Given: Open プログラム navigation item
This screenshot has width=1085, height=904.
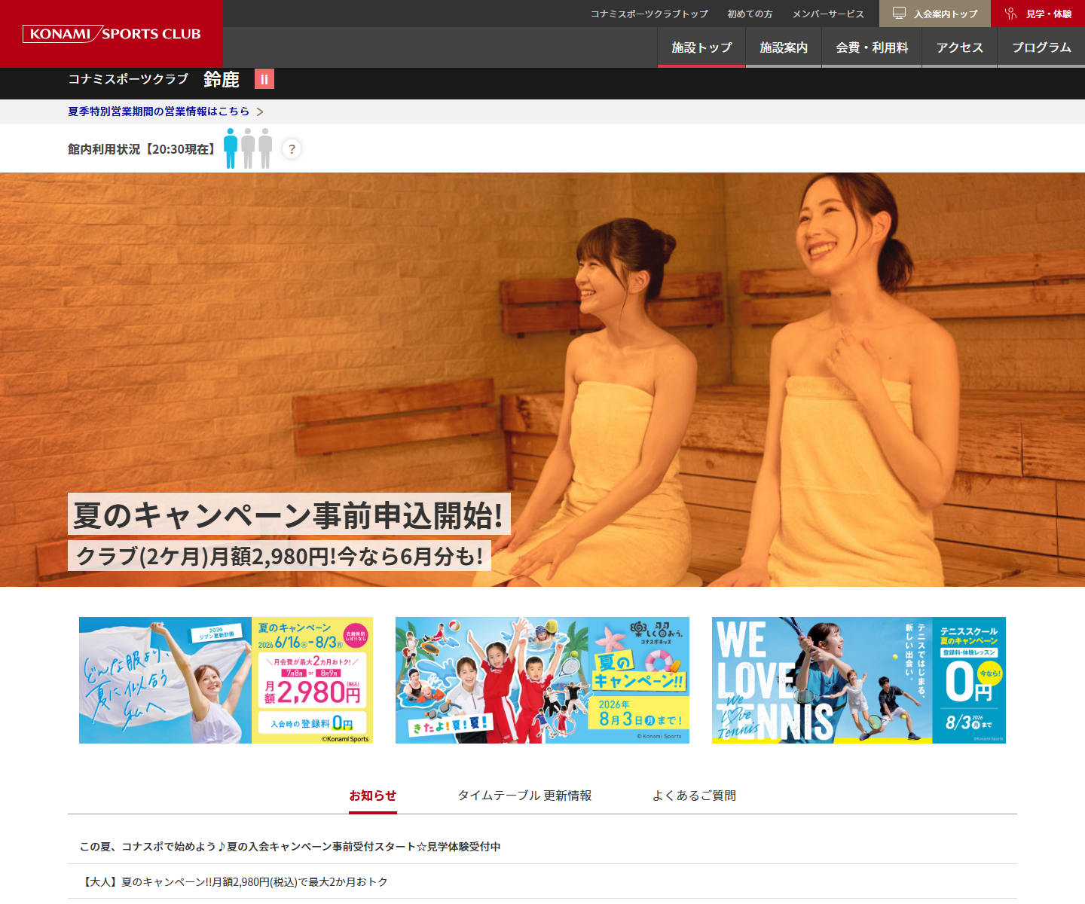Looking at the screenshot, I should coord(1041,47).
